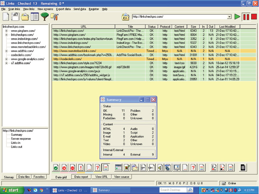
Task: Switch to the Favorites tab
Action: point(39,177)
